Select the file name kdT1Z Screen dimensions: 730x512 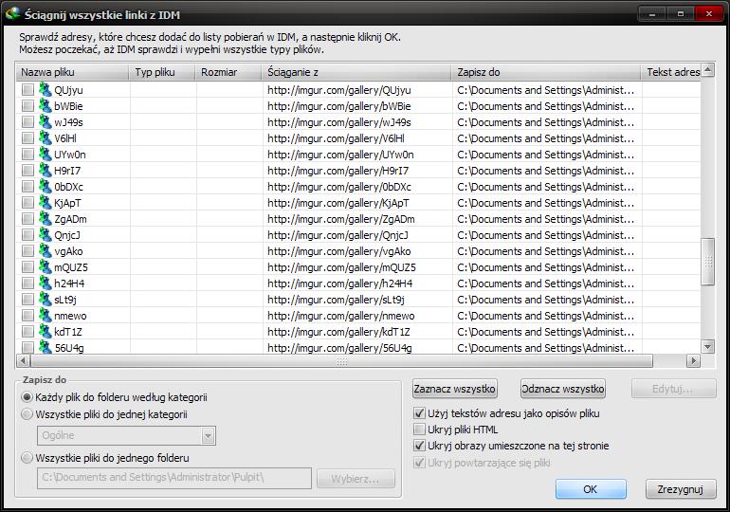coord(68,332)
